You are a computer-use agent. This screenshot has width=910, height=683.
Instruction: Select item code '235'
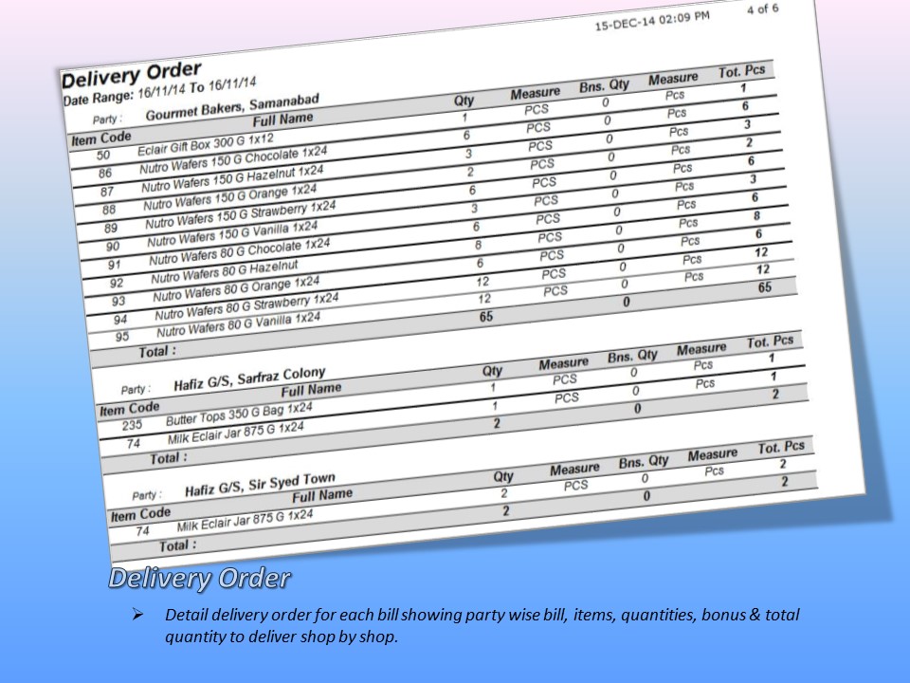(133, 425)
